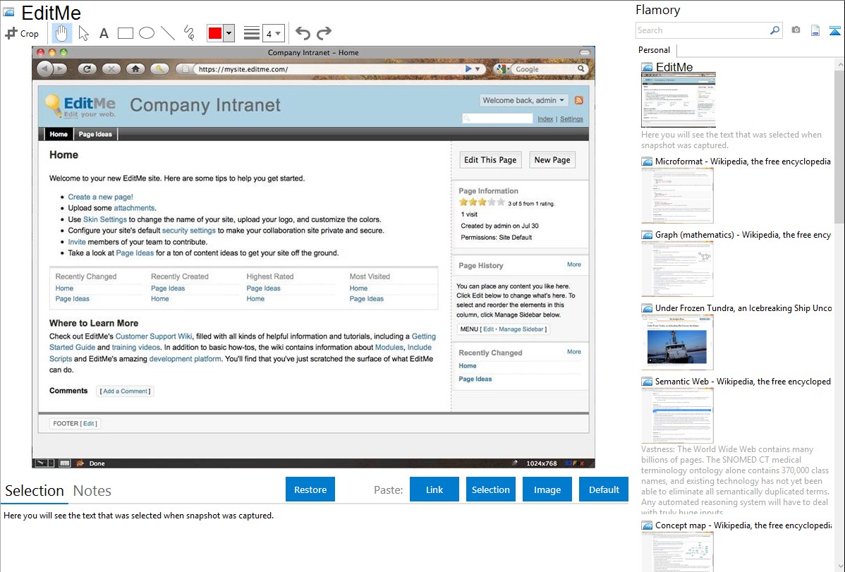This screenshot has height=572, width=845.
Task: Paste as Image
Action: coord(547,489)
